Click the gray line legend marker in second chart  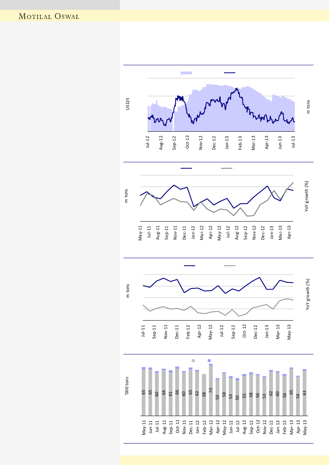[x=227, y=168]
